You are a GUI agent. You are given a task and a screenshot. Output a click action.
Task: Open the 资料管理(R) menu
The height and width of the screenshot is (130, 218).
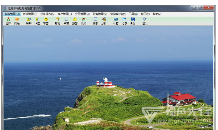pos(30,14)
